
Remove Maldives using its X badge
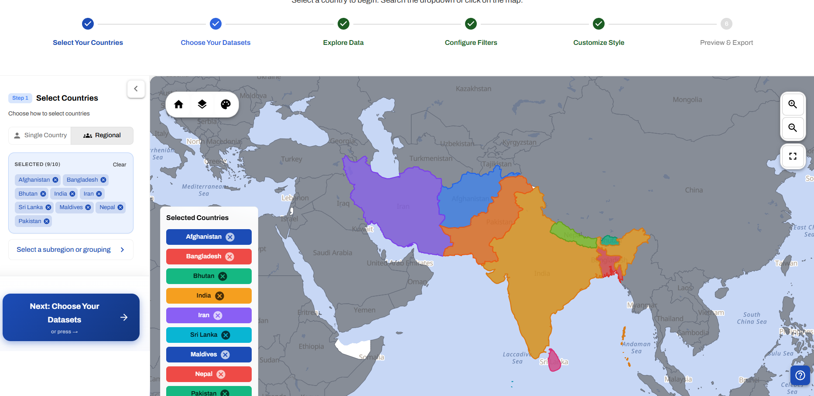(x=87, y=207)
